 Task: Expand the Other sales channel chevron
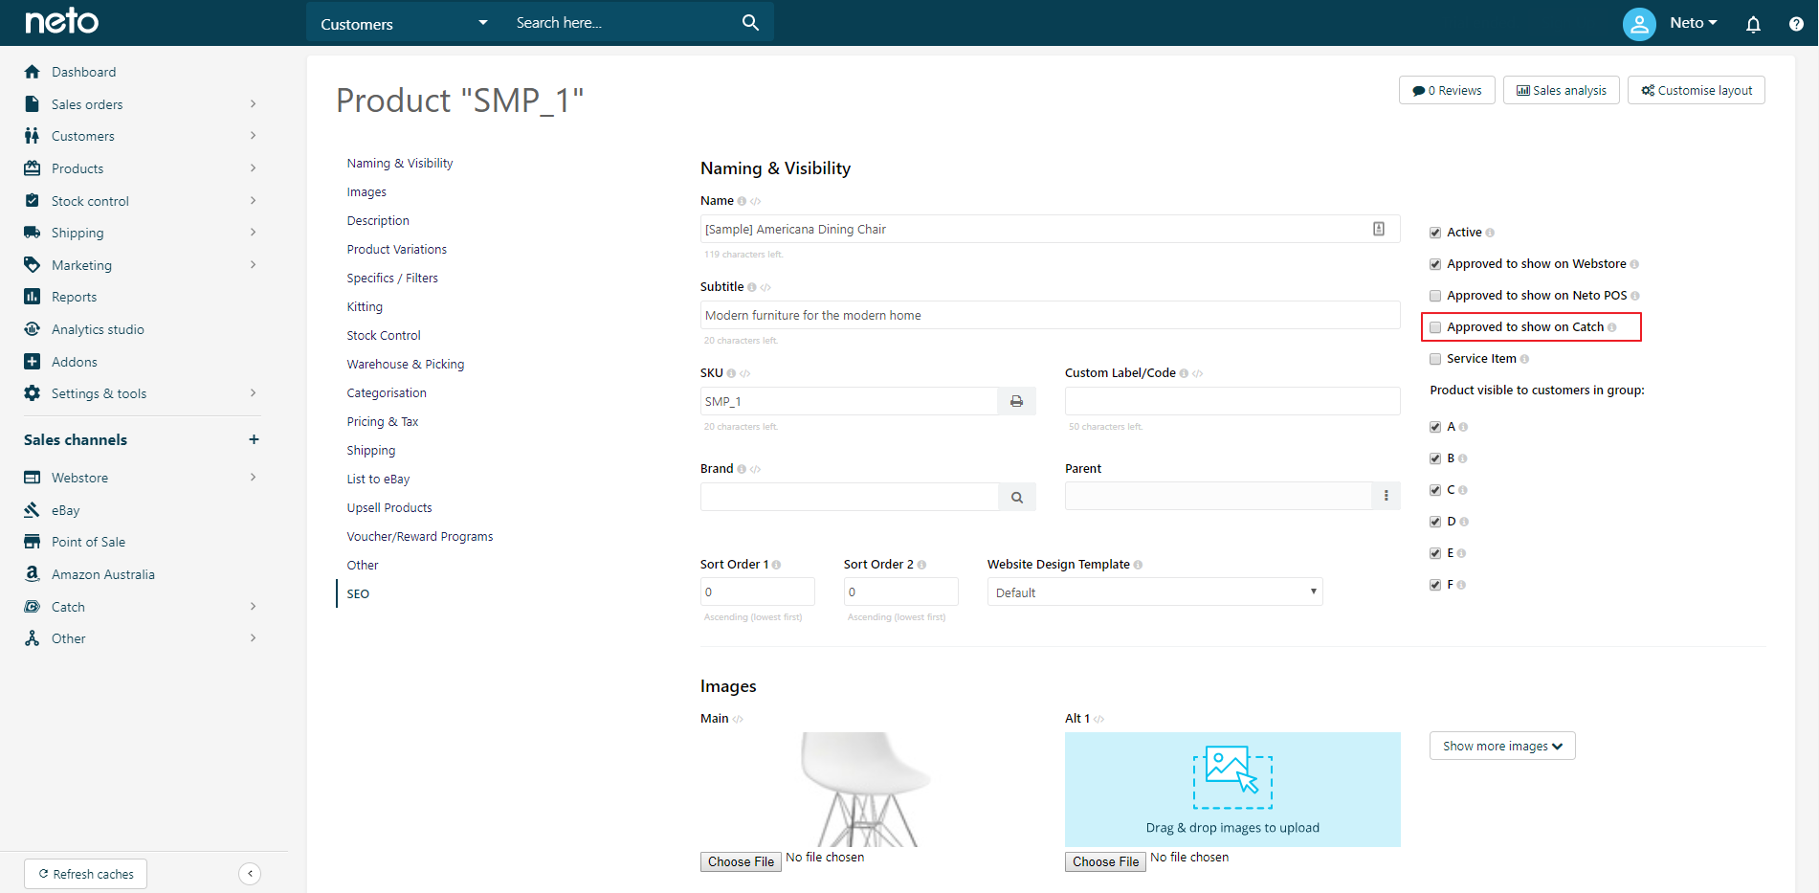[254, 637]
